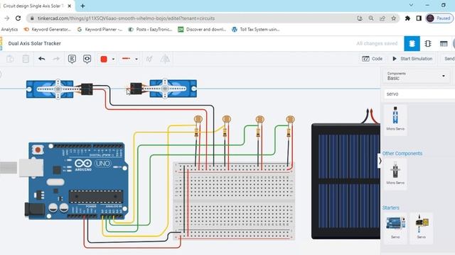Open Analytics bookmark
Image resolution: width=455 pixels, height=255 pixels.
click(9, 29)
